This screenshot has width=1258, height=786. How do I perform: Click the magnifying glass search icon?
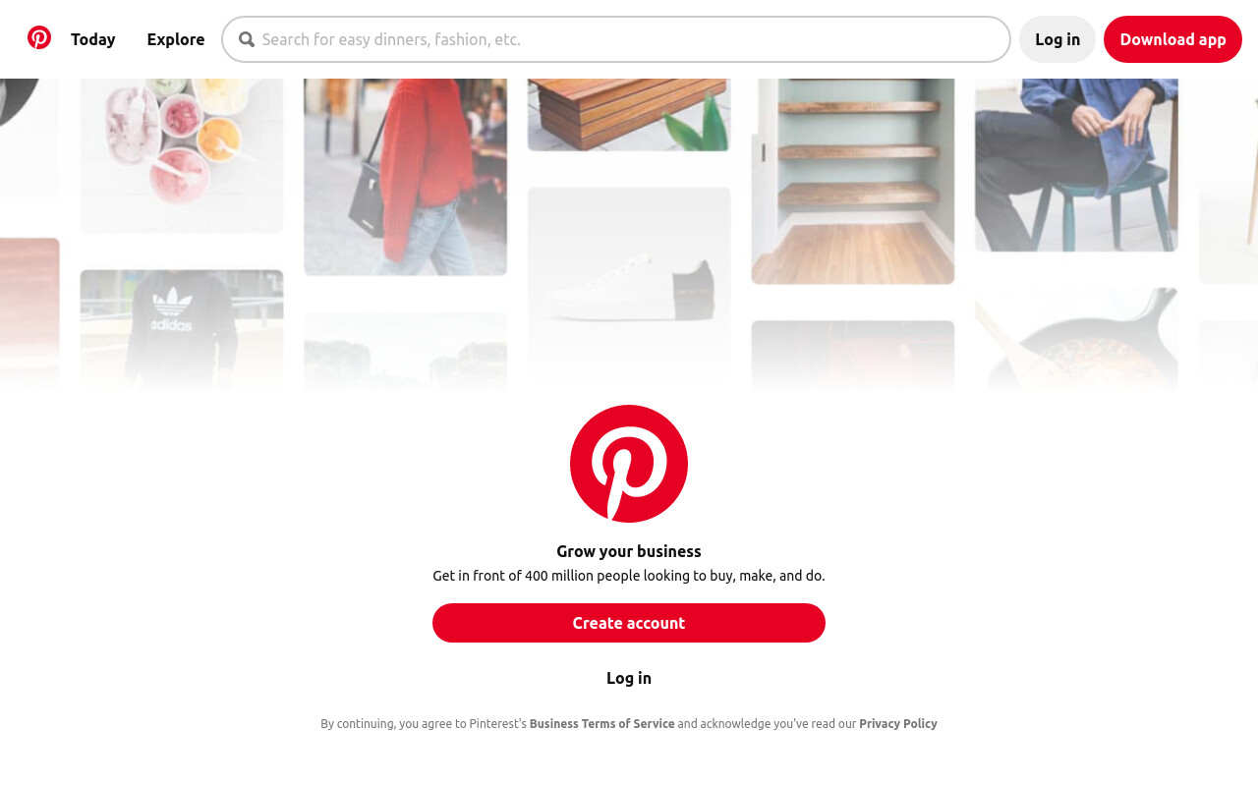(247, 39)
